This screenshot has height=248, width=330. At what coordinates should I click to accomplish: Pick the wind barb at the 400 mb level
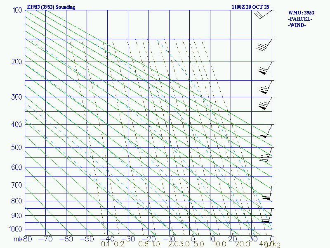click(x=266, y=131)
